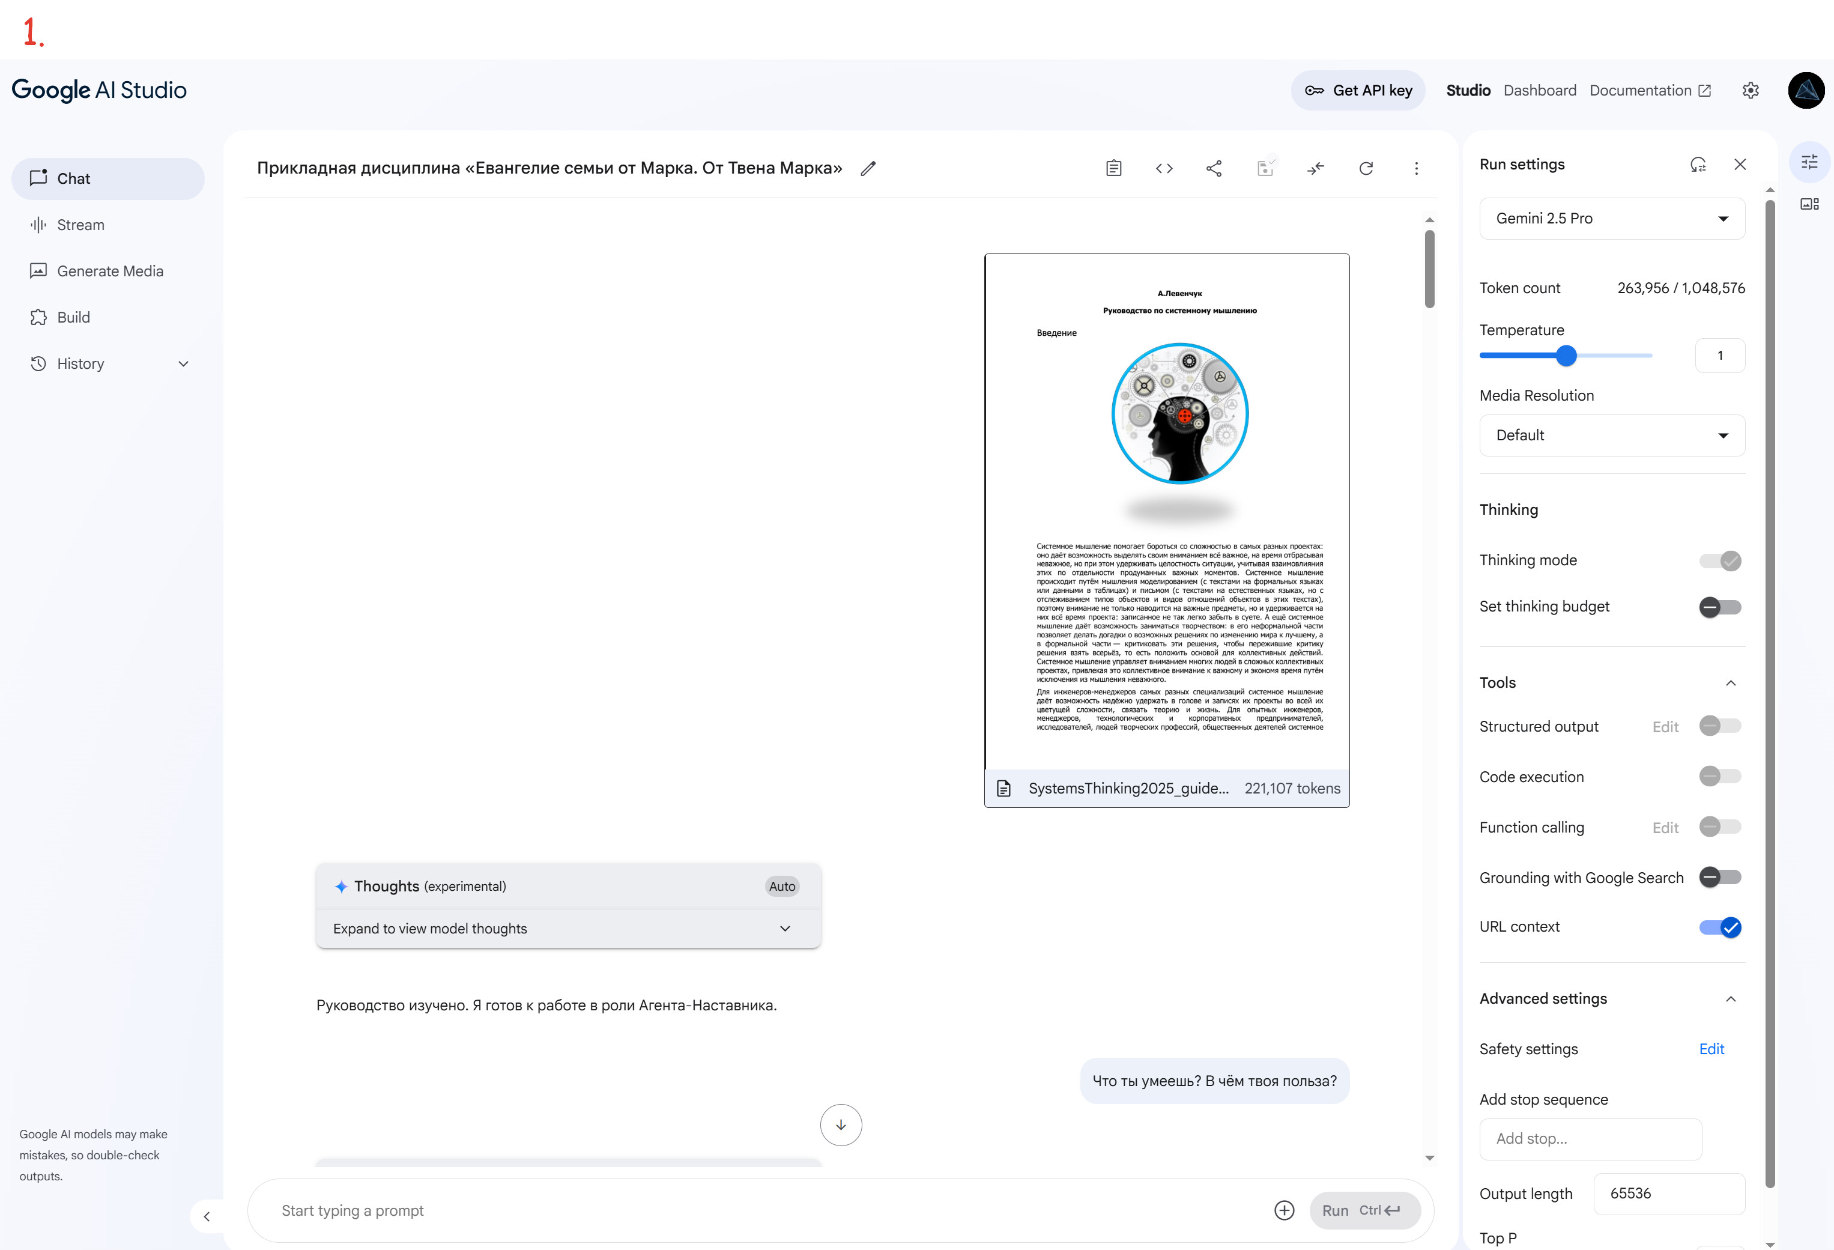Toggle Set thinking budget switch
1834x1250 pixels.
pyautogui.click(x=1719, y=607)
